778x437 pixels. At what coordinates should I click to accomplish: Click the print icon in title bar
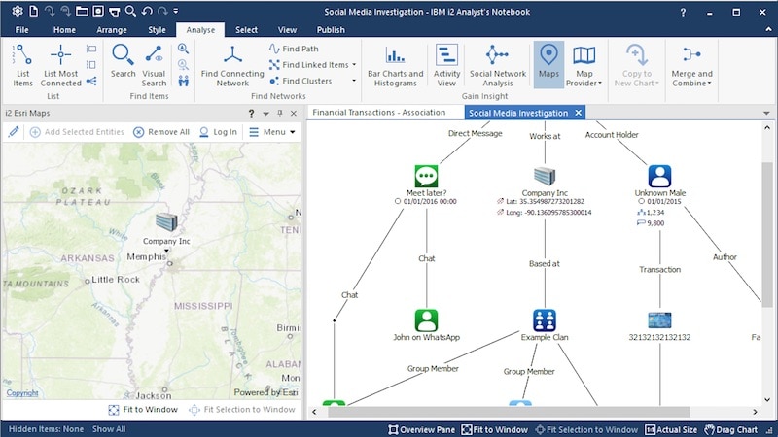tap(114, 11)
